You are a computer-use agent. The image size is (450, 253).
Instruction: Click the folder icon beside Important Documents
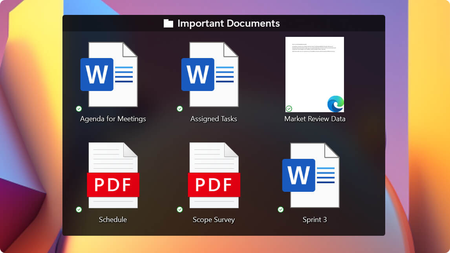168,23
